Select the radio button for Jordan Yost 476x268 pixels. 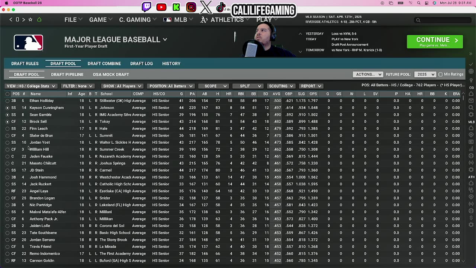(7, 143)
